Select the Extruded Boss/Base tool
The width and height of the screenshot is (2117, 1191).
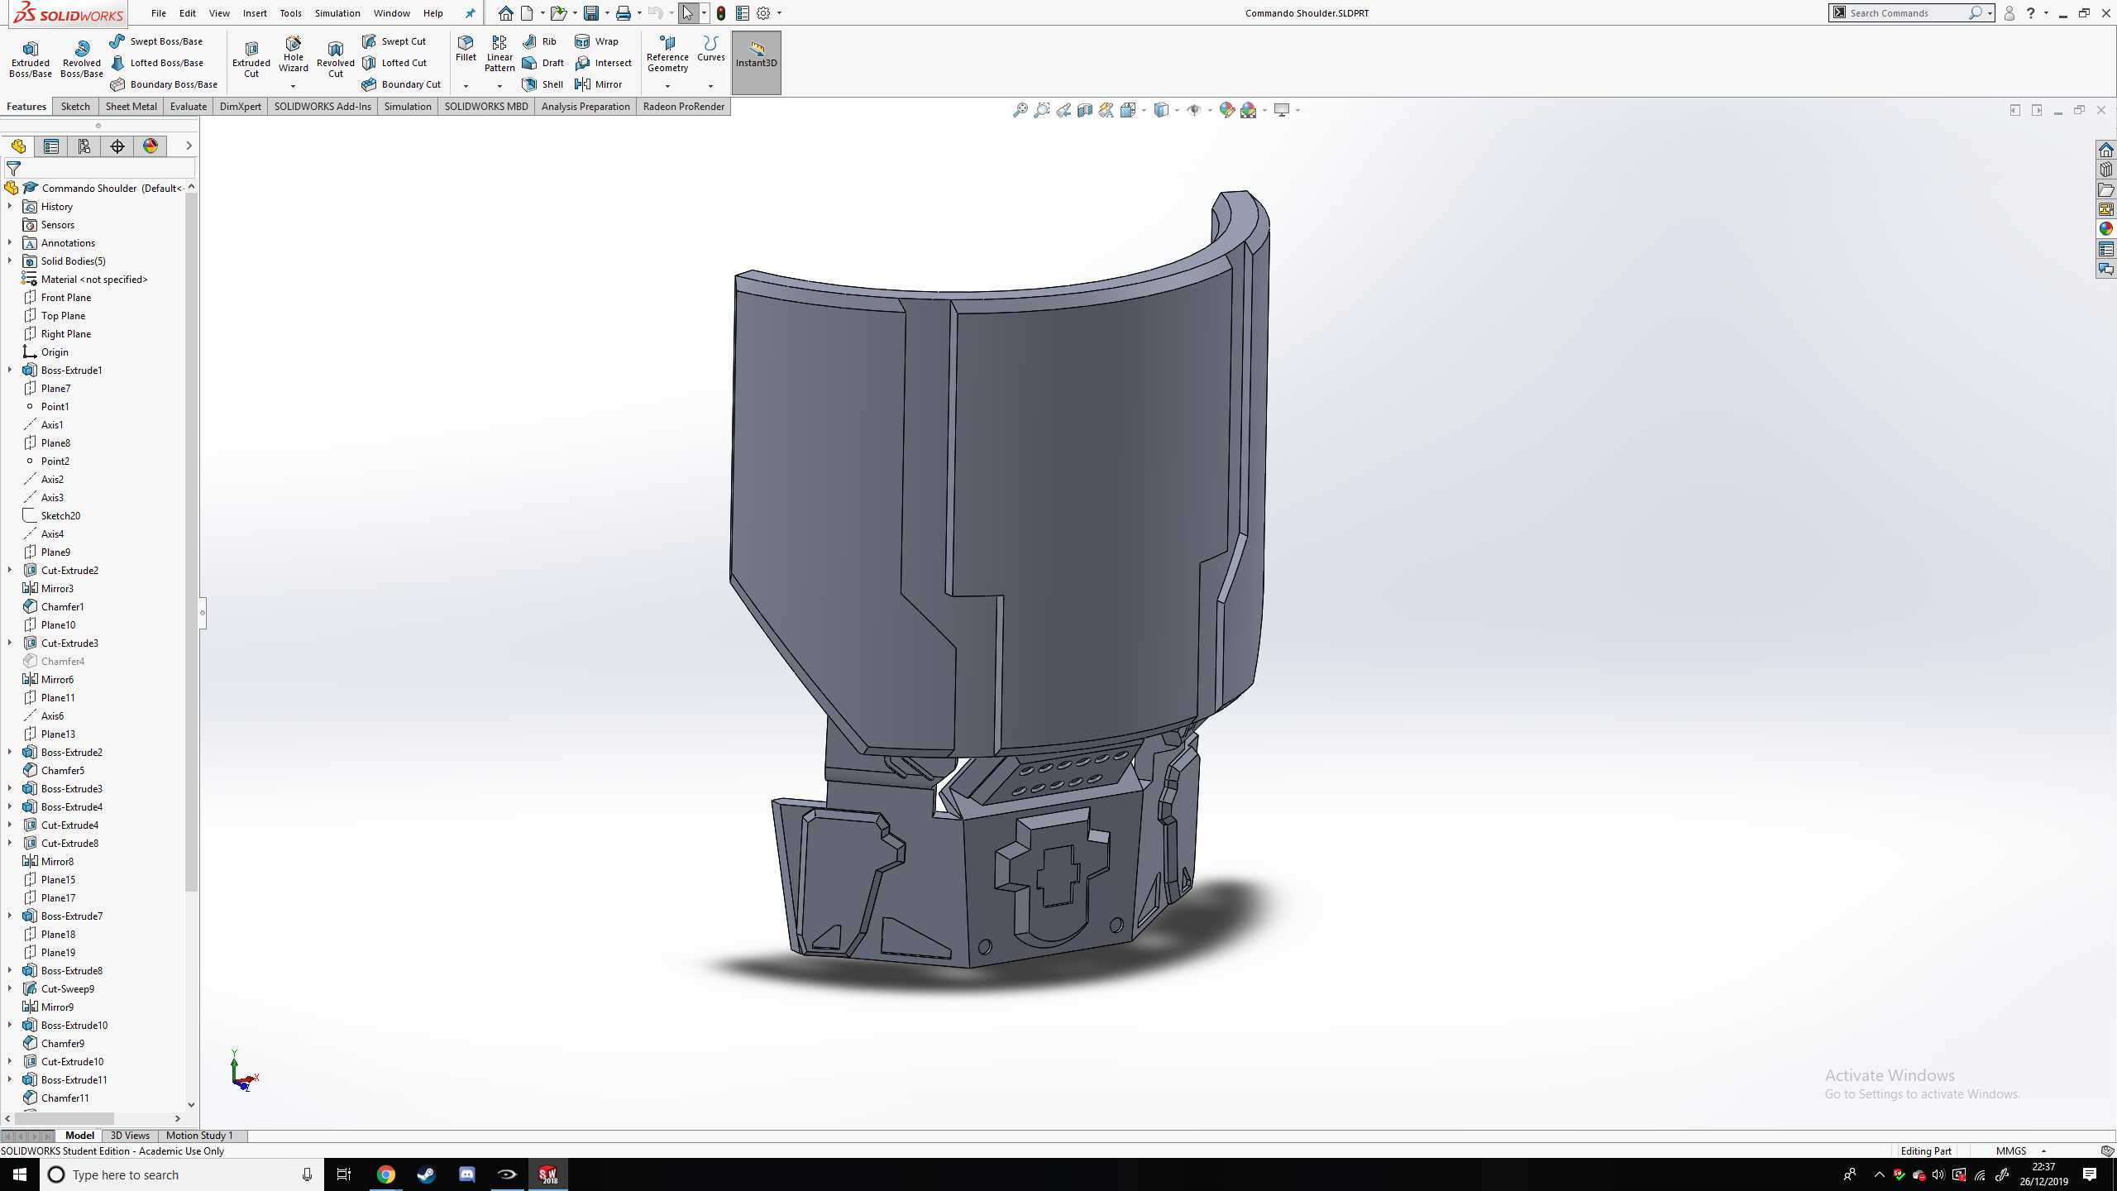pyautogui.click(x=30, y=58)
